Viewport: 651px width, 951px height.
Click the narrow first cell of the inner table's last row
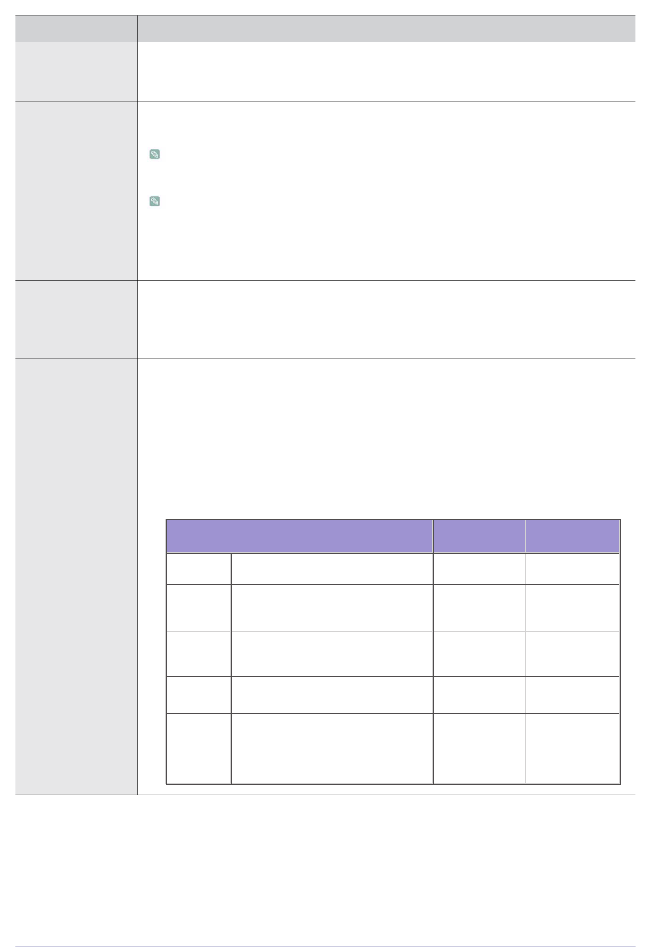click(x=199, y=769)
